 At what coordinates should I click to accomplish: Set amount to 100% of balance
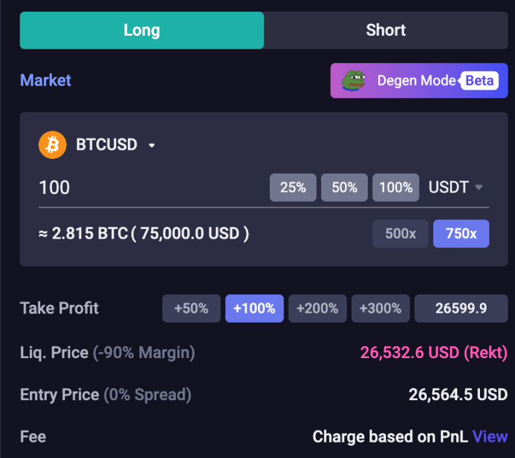point(396,187)
